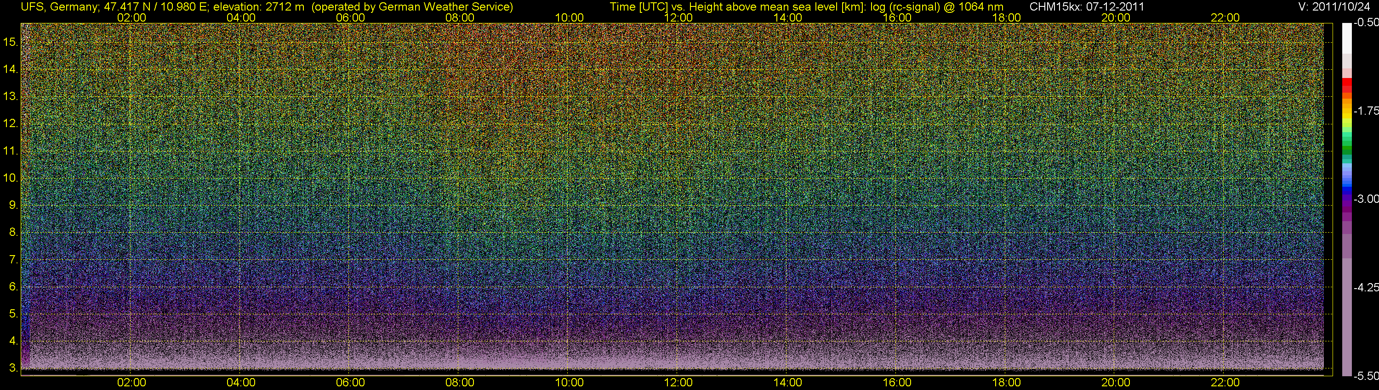Select "08:00" on the upper time axis
Screen dimensions: 1379x390
(x=460, y=17)
